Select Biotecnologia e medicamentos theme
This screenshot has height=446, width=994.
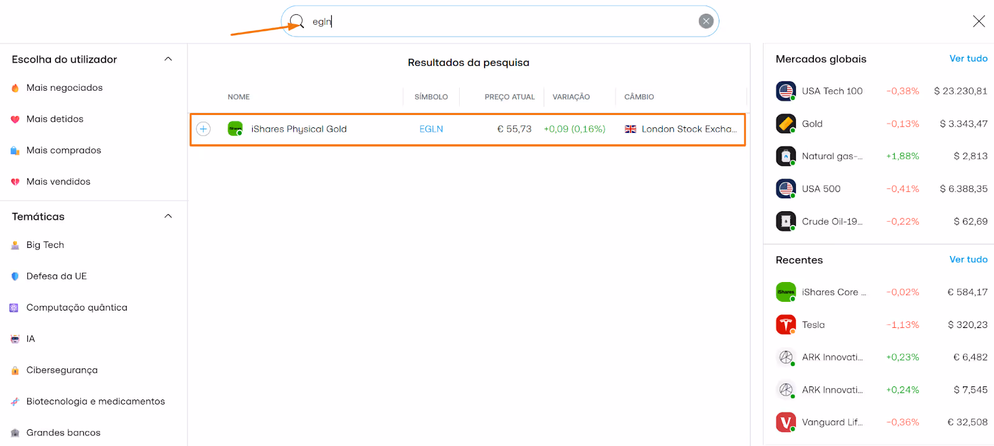(x=96, y=401)
